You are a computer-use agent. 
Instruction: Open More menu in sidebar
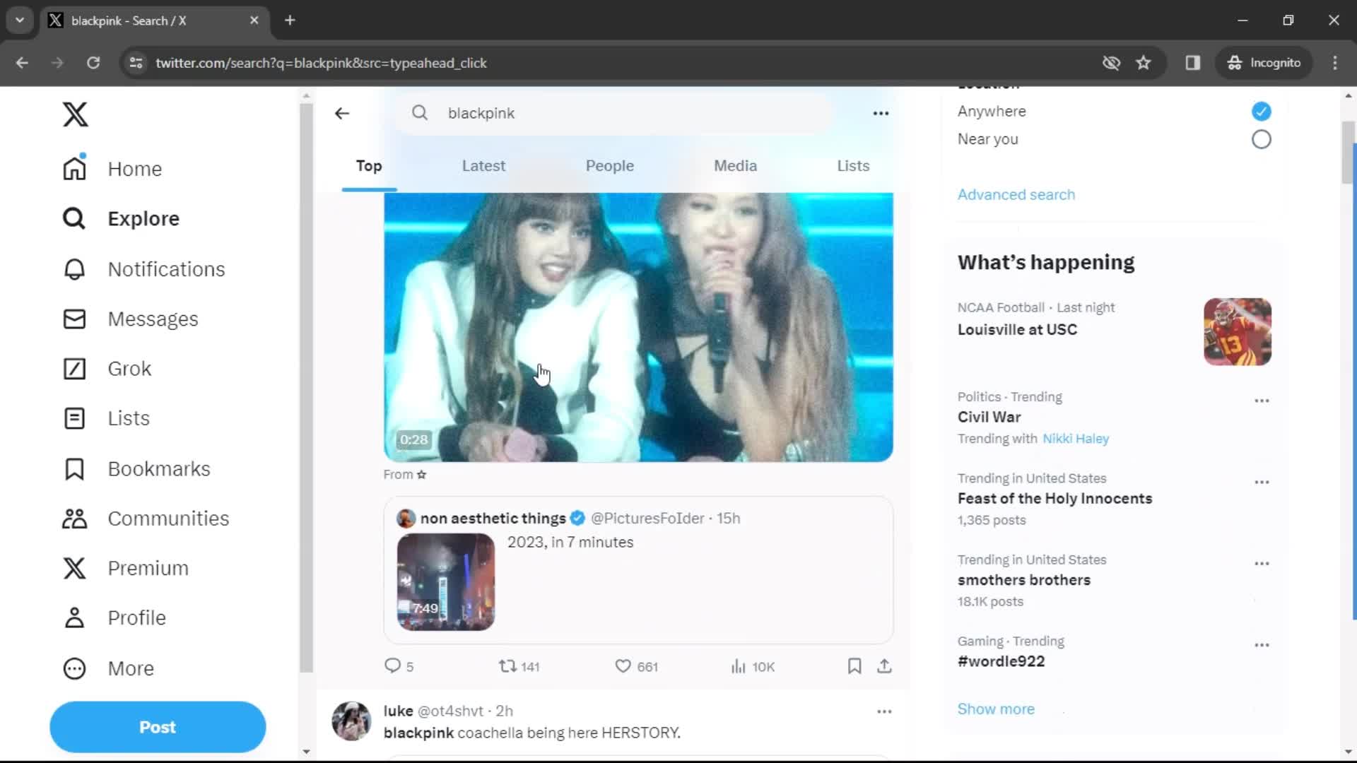click(x=108, y=668)
